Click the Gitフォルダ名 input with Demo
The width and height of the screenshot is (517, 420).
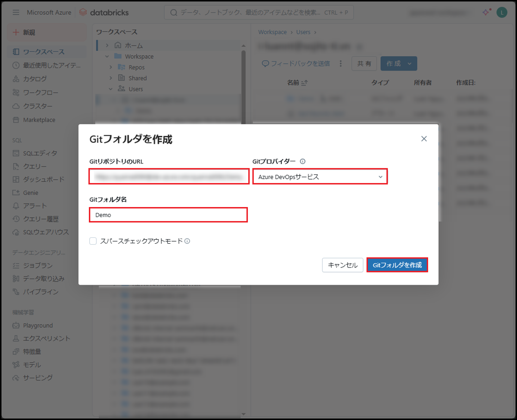168,215
